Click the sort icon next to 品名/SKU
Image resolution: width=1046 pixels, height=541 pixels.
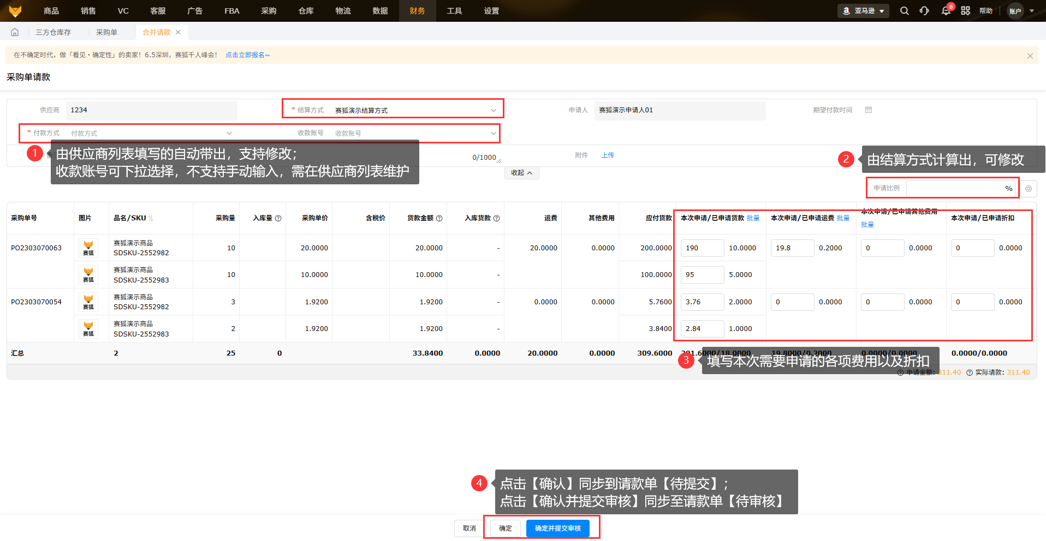(x=151, y=218)
